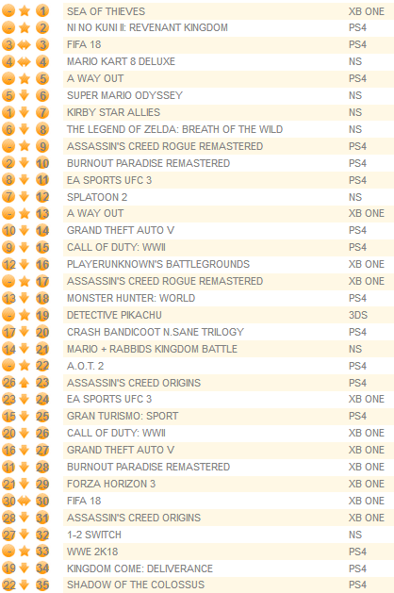Click the star icon next to A.O.T. 2
This screenshot has height=593, width=394.
click(x=25, y=366)
